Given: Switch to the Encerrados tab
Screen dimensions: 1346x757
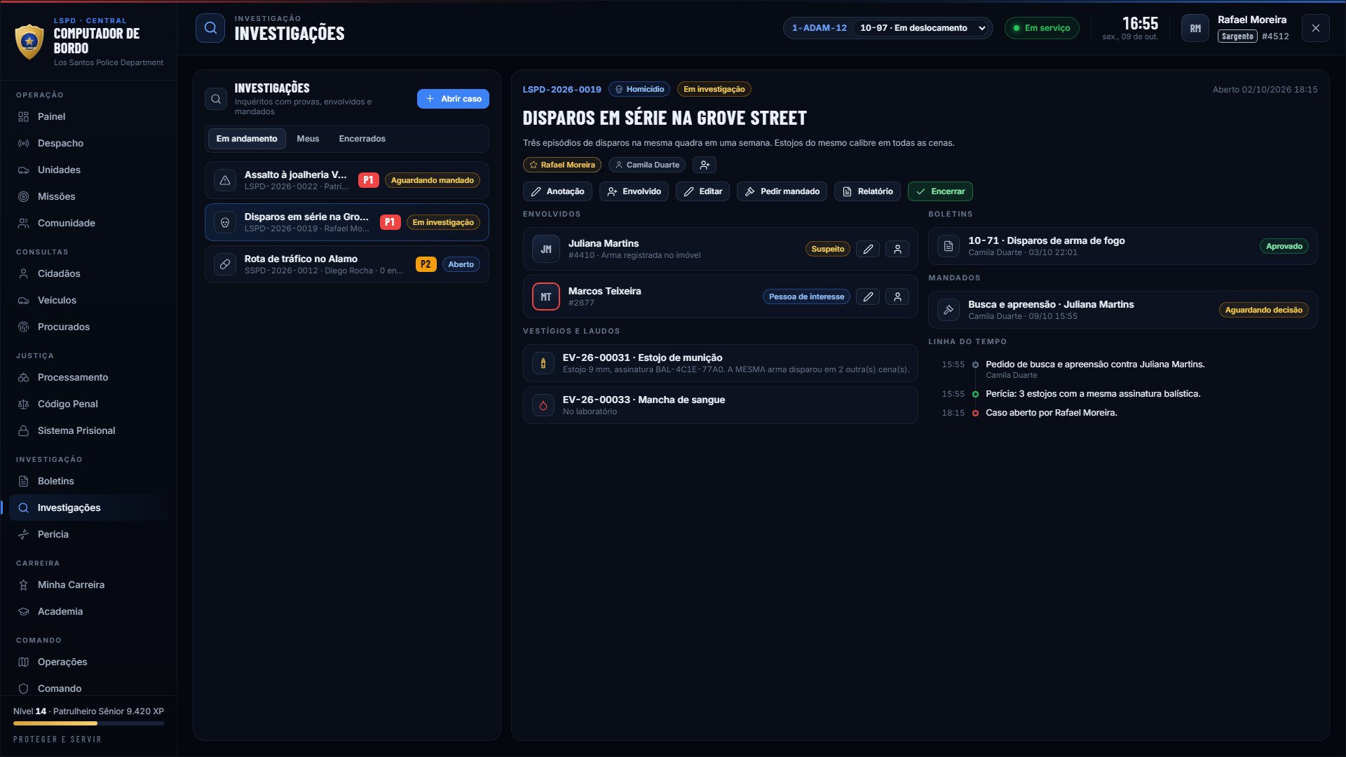Looking at the screenshot, I should (362, 139).
